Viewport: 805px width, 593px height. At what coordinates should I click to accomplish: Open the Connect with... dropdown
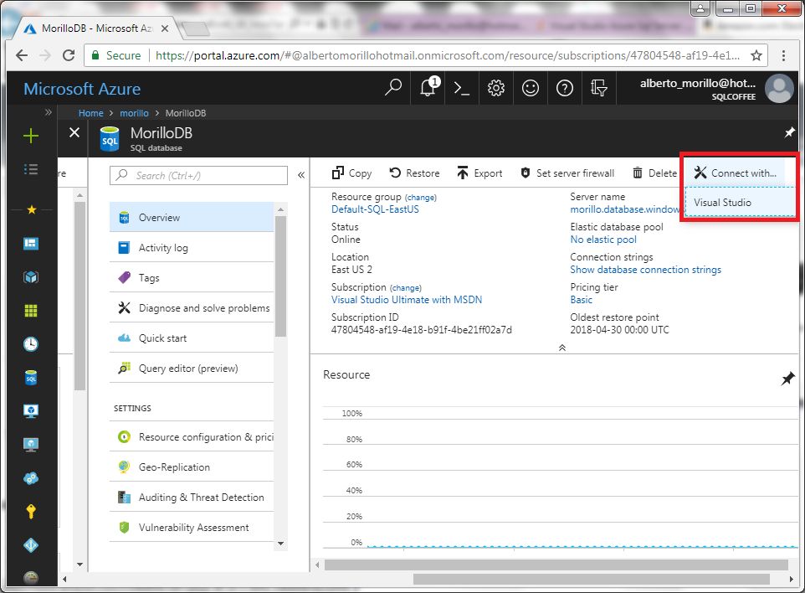(736, 173)
